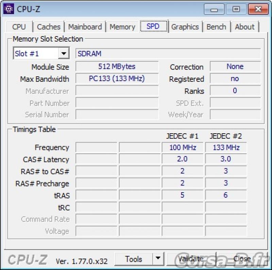272x270 pixels.
Task: Click the CPU-Z application icon in the title bar
Action: 8,9
